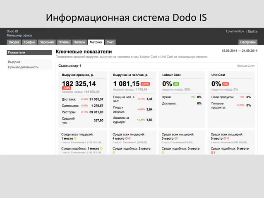This screenshot has height=198, width=264.
Task: Open the Персонал tab
Action: coord(46,42)
